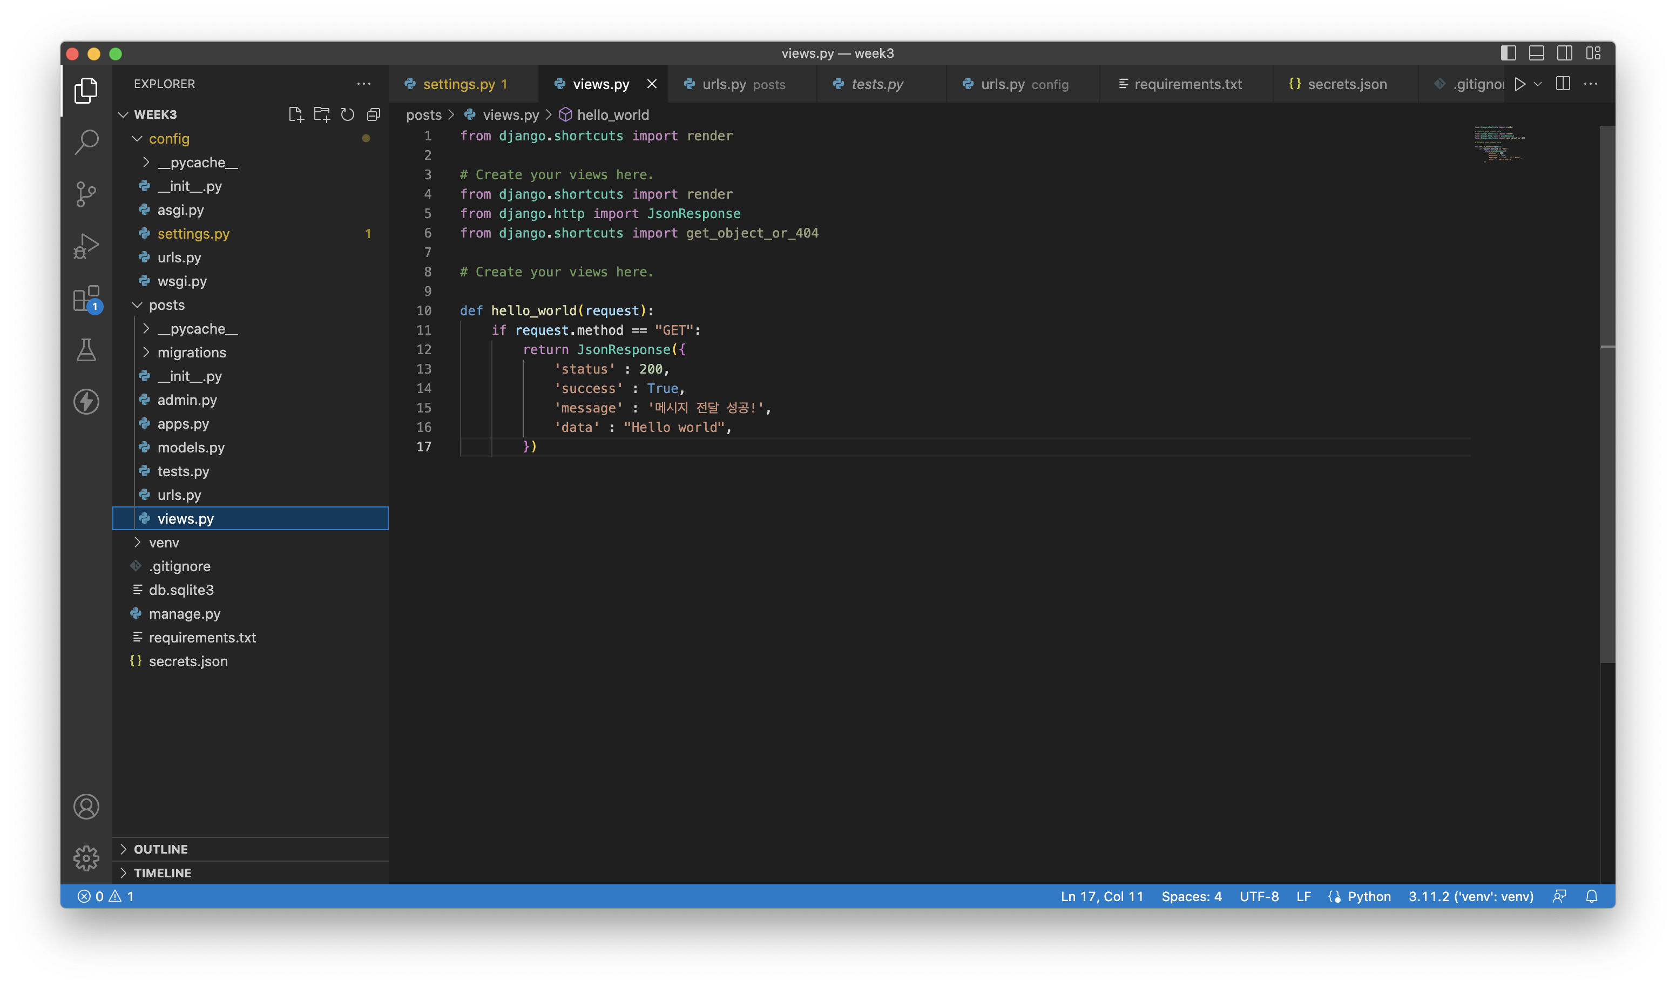Viewport: 1676px width, 988px height.
Task: Click New Folder icon in explorer header
Action: pyautogui.click(x=322, y=114)
